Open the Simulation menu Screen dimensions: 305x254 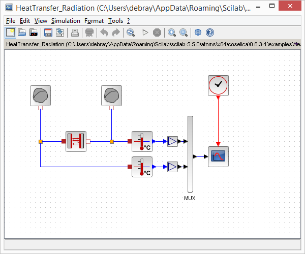tap(66, 21)
